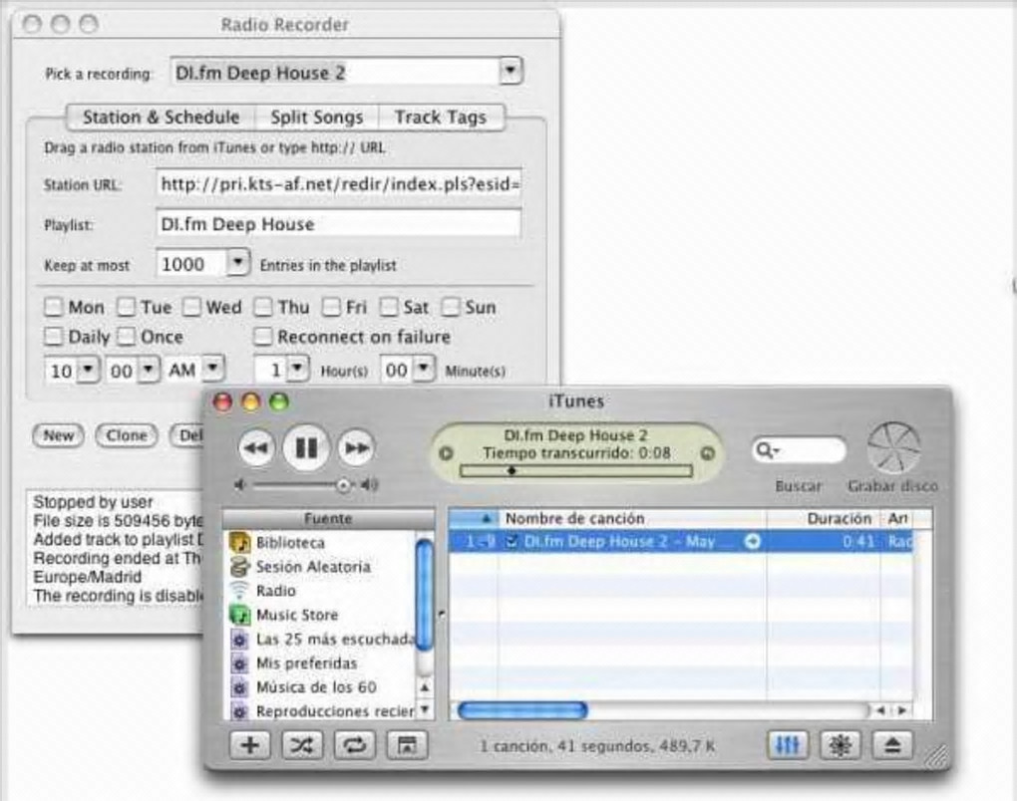Click the New recording button

click(x=59, y=435)
